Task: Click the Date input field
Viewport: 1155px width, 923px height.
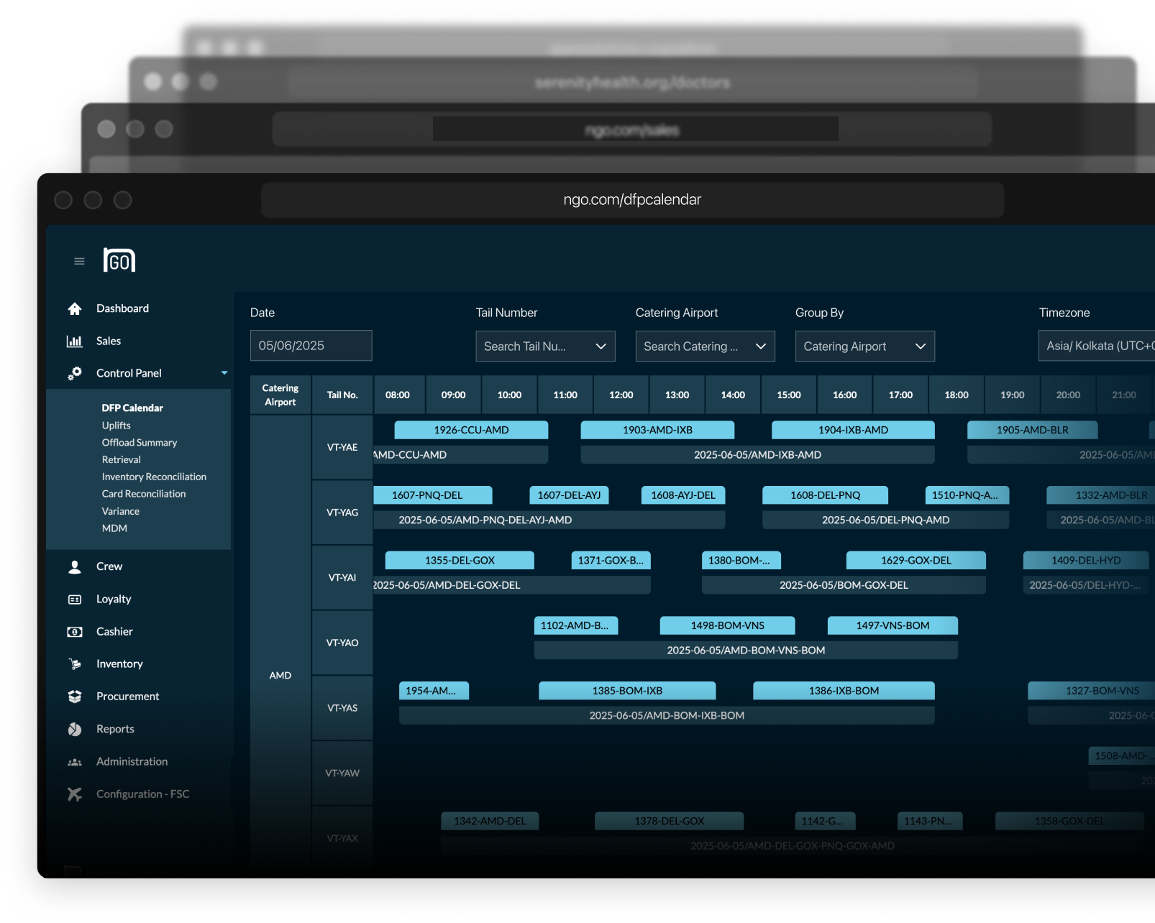Action: (311, 346)
